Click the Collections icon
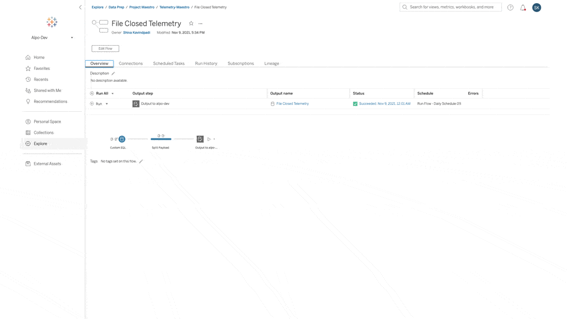The width and height of the screenshot is (567, 319). point(28,133)
